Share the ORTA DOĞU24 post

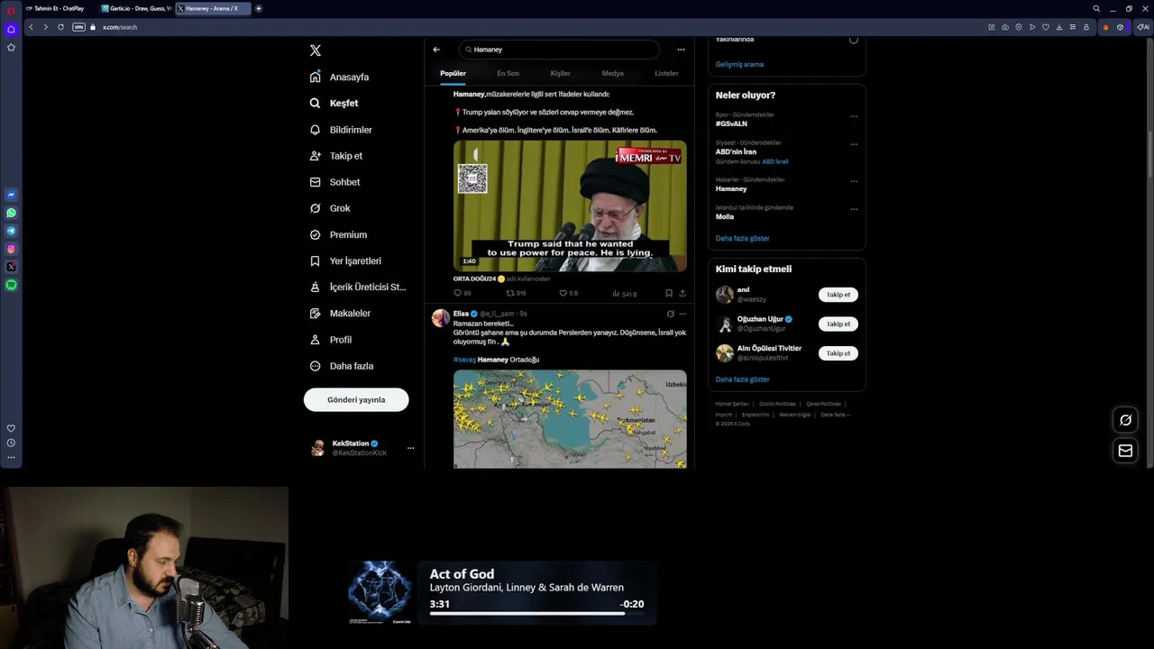tap(682, 293)
